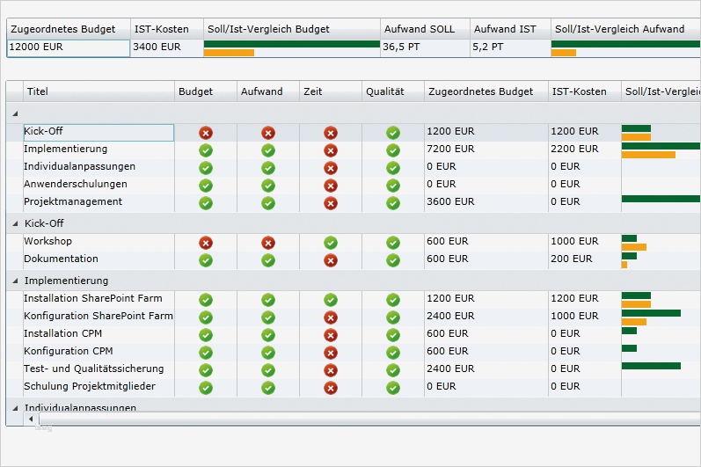The width and height of the screenshot is (701, 467).
Task: Click green Budget icon for Test- und Qualitätssicherung
Action: [206, 370]
